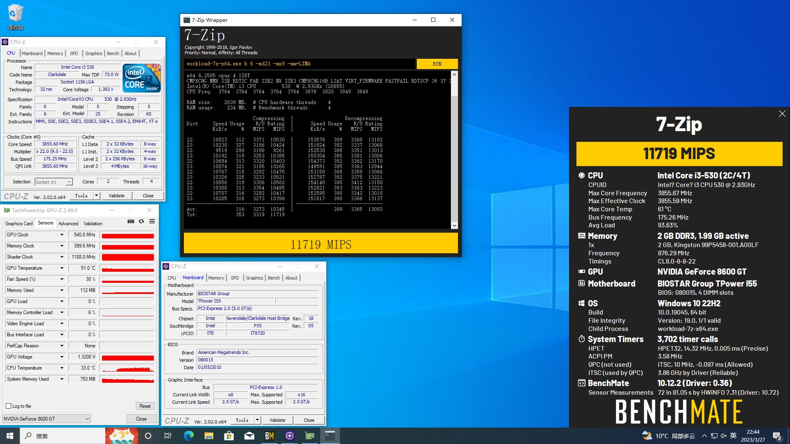Click the yellow RUN button in 7-Zip Wrapper

[437, 64]
